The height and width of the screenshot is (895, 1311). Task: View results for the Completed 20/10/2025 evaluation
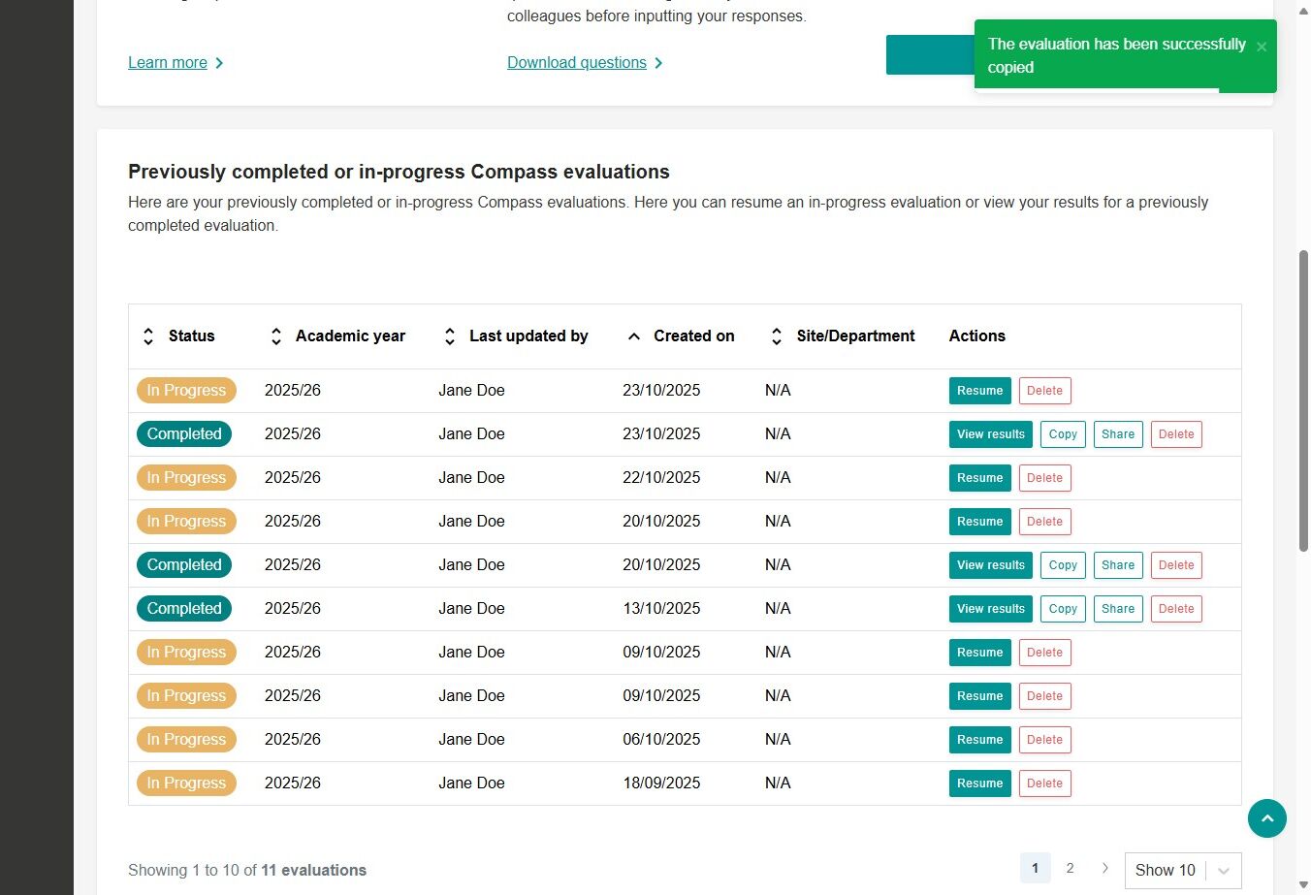(x=991, y=565)
